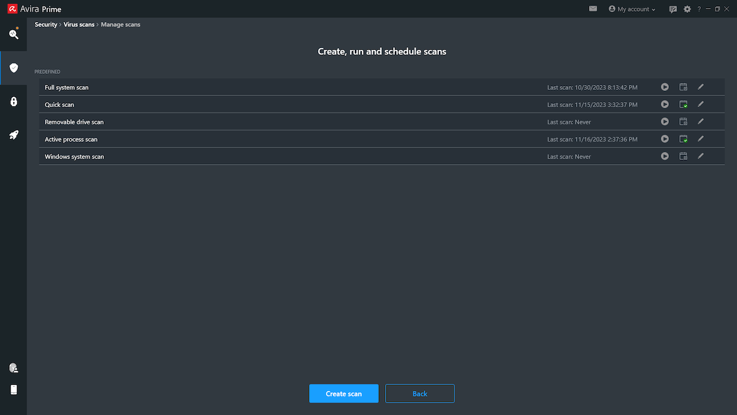Edit the Active process scan
The image size is (737, 415).
tap(701, 138)
